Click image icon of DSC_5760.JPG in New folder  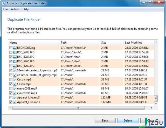tap(15, 61)
